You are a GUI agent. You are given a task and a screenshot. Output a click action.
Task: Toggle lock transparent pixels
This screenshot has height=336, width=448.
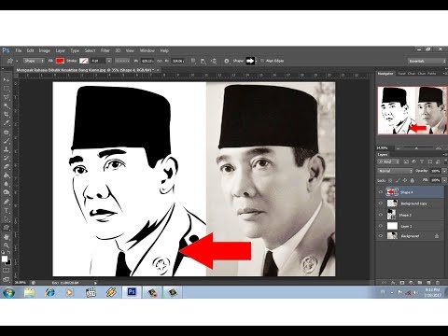[x=390, y=180]
